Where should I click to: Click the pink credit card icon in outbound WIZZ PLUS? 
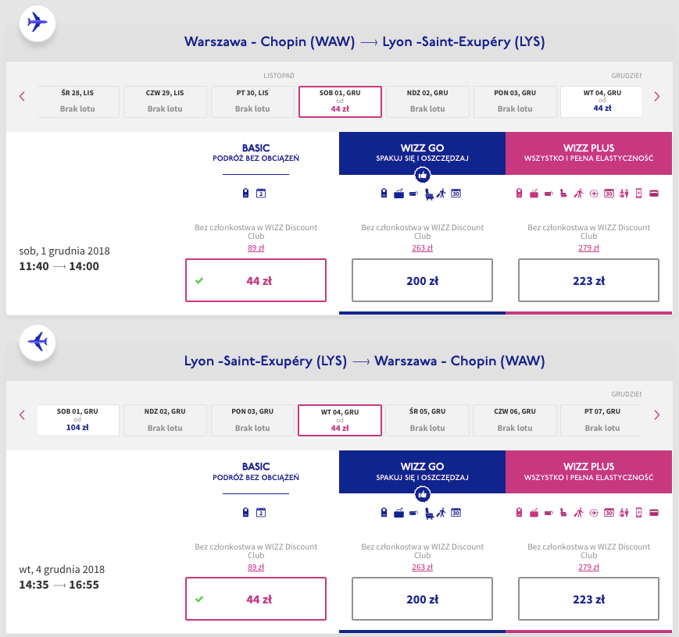pos(654,194)
